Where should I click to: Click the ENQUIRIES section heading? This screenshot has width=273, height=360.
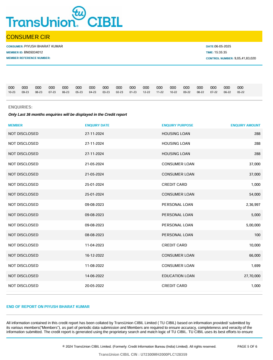tap(20, 107)
